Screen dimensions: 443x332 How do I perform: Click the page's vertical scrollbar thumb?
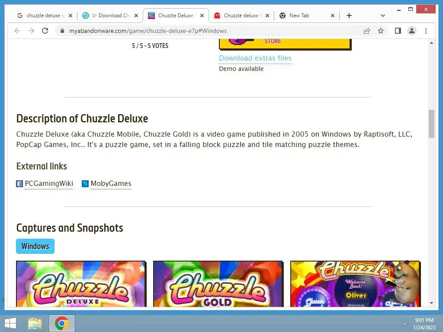pyautogui.click(x=431, y=124)
